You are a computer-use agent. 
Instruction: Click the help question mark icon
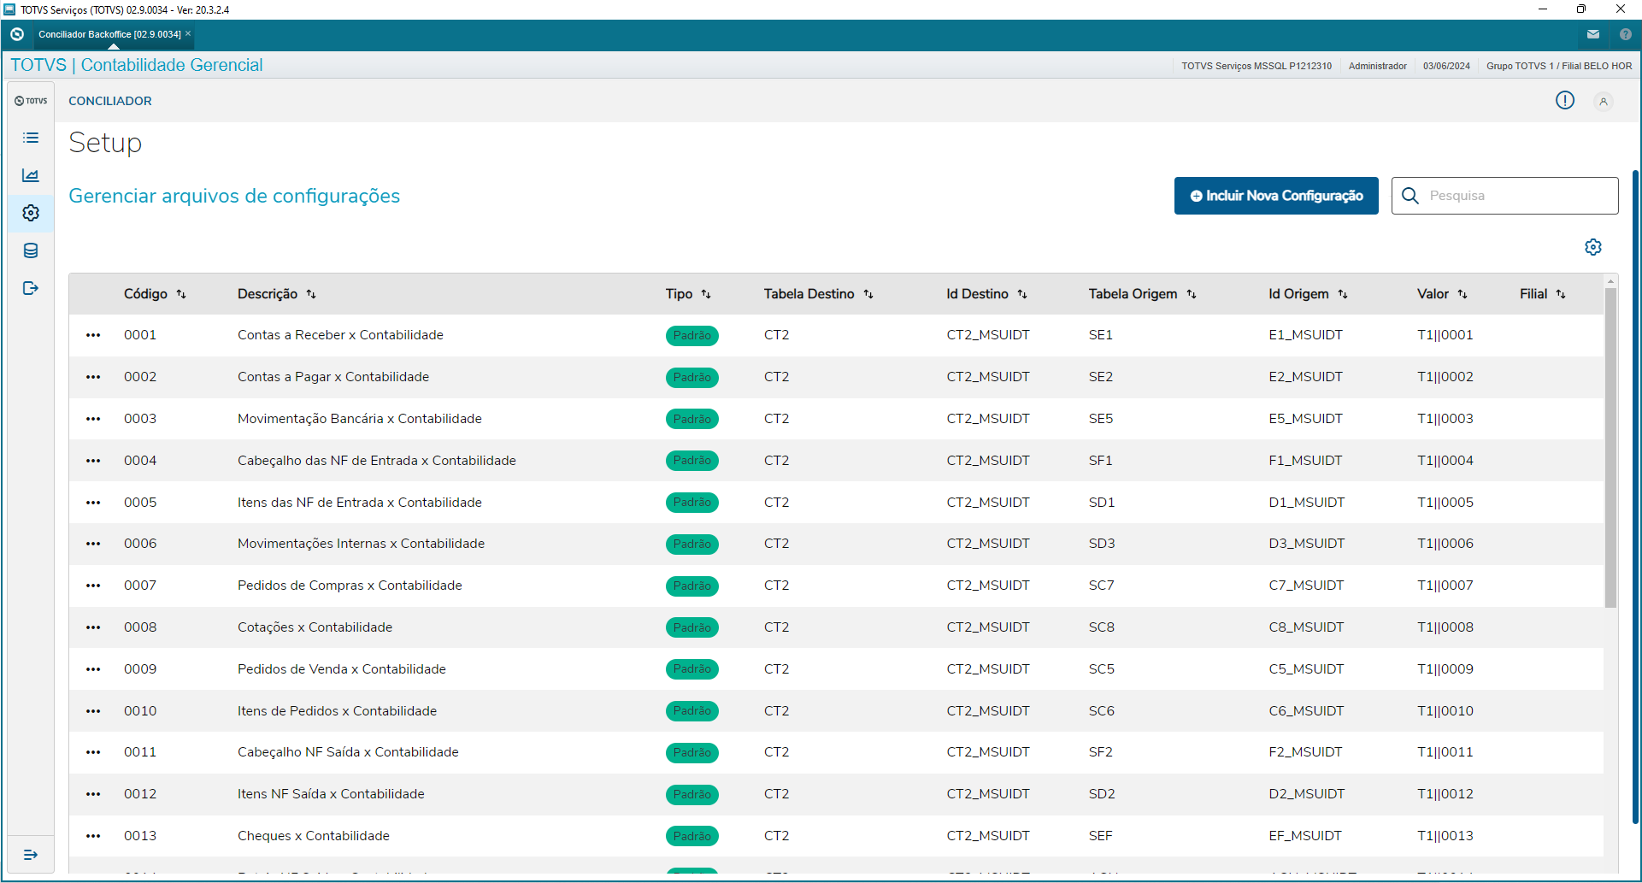click(1626, 34)
